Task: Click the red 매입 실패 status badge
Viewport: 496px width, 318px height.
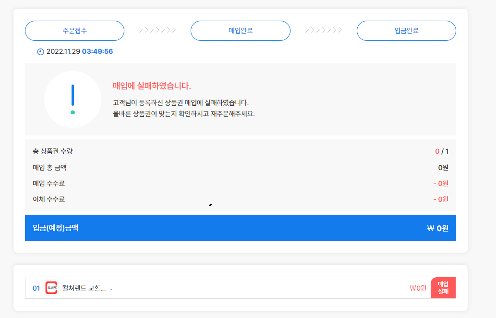Action: click(x=443, y=288)
